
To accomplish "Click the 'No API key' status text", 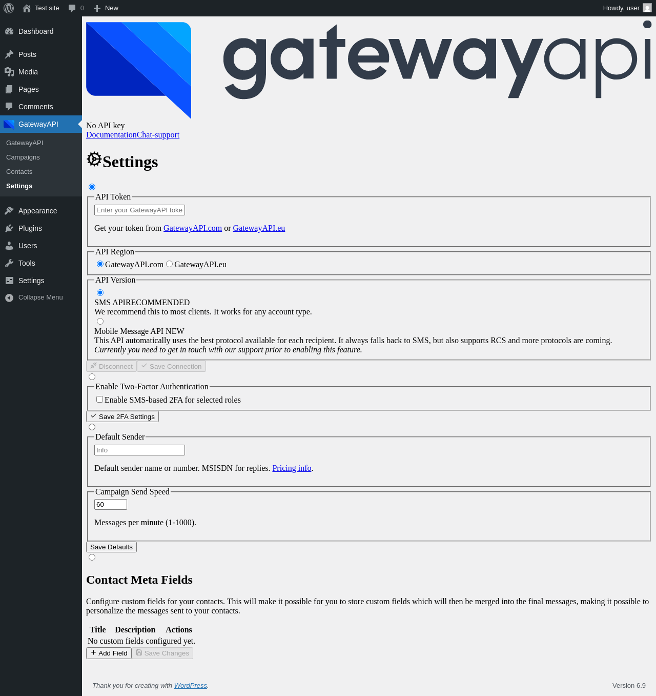I will pos(106,126).
